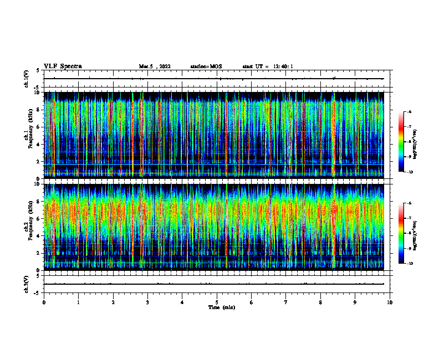Click the "Time (min)" x-axis label
439x339 pixels.
click(222, 307)
